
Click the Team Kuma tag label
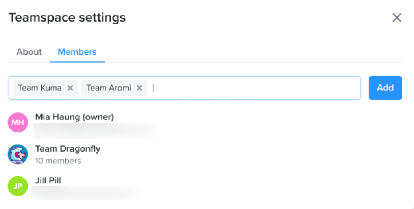(x=40, y=88)
